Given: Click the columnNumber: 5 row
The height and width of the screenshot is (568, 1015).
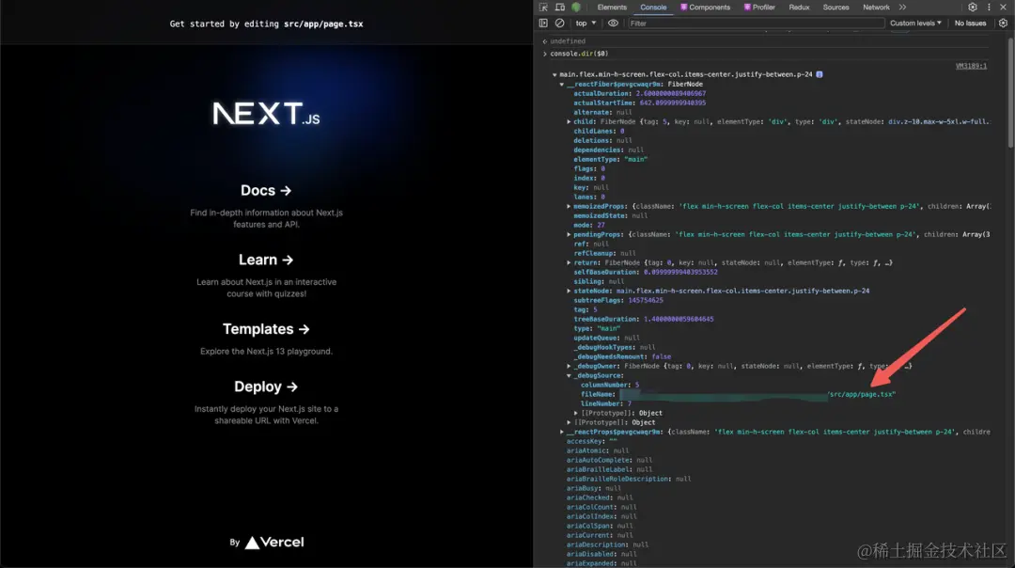Looking at the screenshot, I should 610,385.
